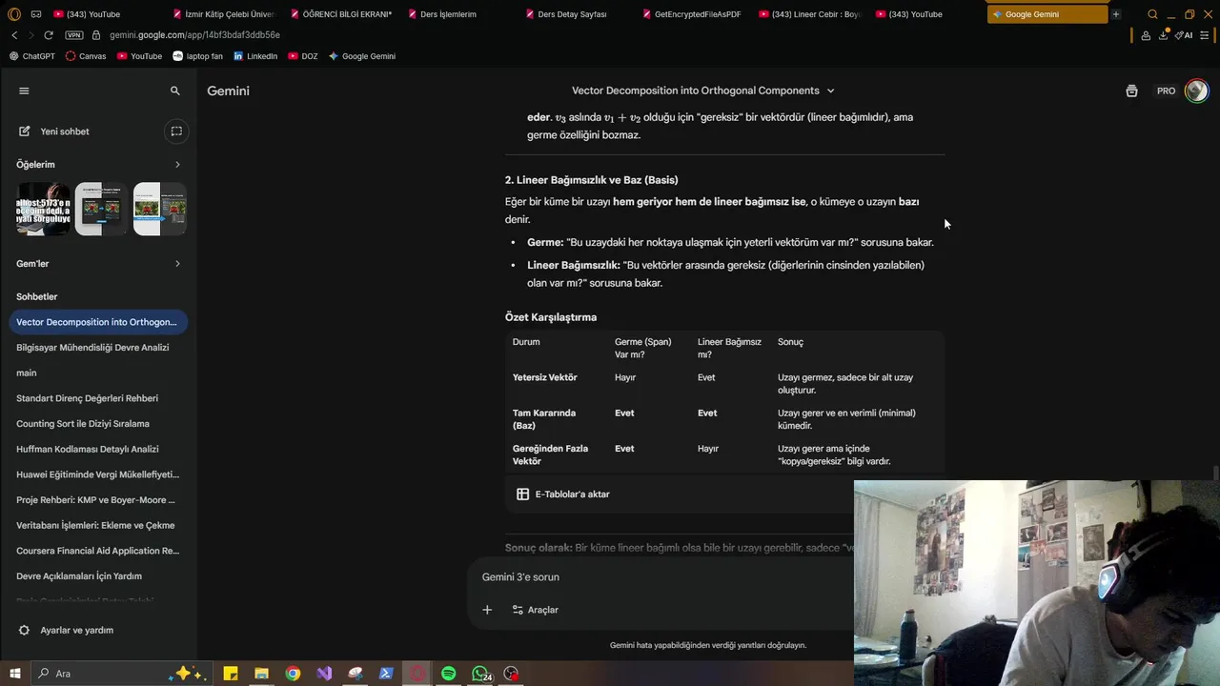This screenshot has width=1220, height=686.
Task: Open the first Öğelerim thumbnail with white text
Action: (x=43, y=209)
